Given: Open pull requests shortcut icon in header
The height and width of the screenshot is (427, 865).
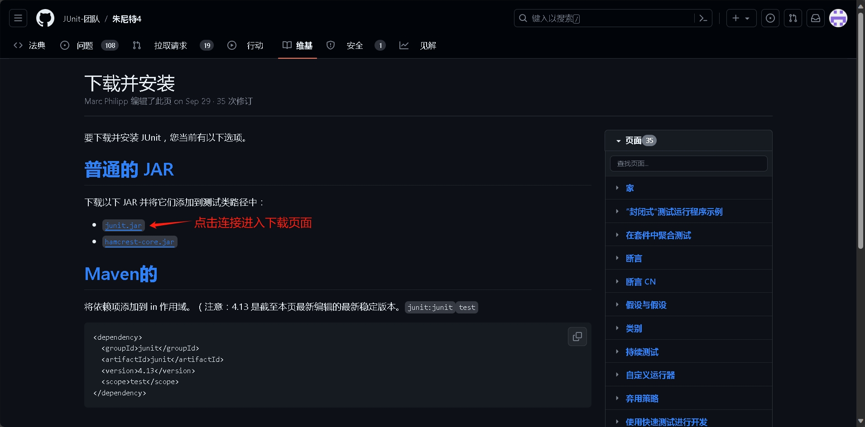Looking at the screenshot, I should [793, 18].
